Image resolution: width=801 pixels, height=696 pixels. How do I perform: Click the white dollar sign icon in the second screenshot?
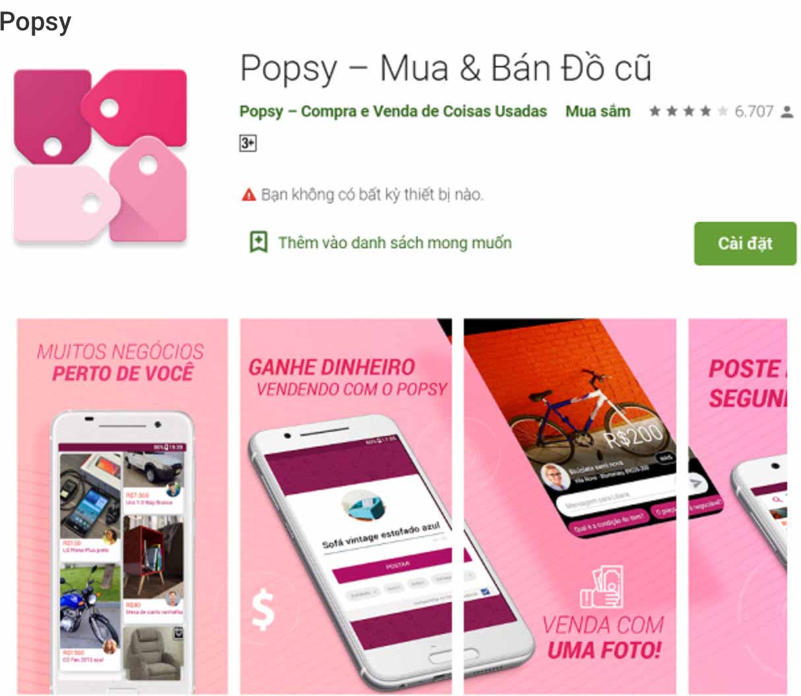[x=263, y=608]
